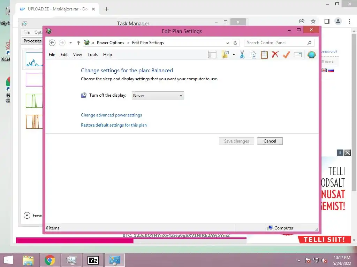
Task: Click the TELLI SIIT! ad button
Action: [x=324, y=240]
